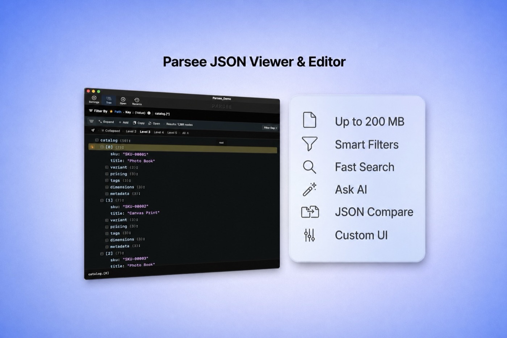Screen dimensions: 507x338
Task: Click the sliders icon beside Custom UI
Action: click(x=310, y=235)
